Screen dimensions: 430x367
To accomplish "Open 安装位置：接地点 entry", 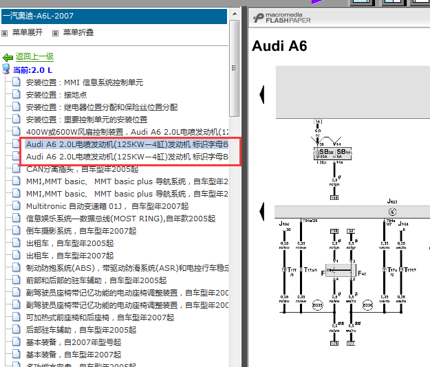I will tap(56, 95).
